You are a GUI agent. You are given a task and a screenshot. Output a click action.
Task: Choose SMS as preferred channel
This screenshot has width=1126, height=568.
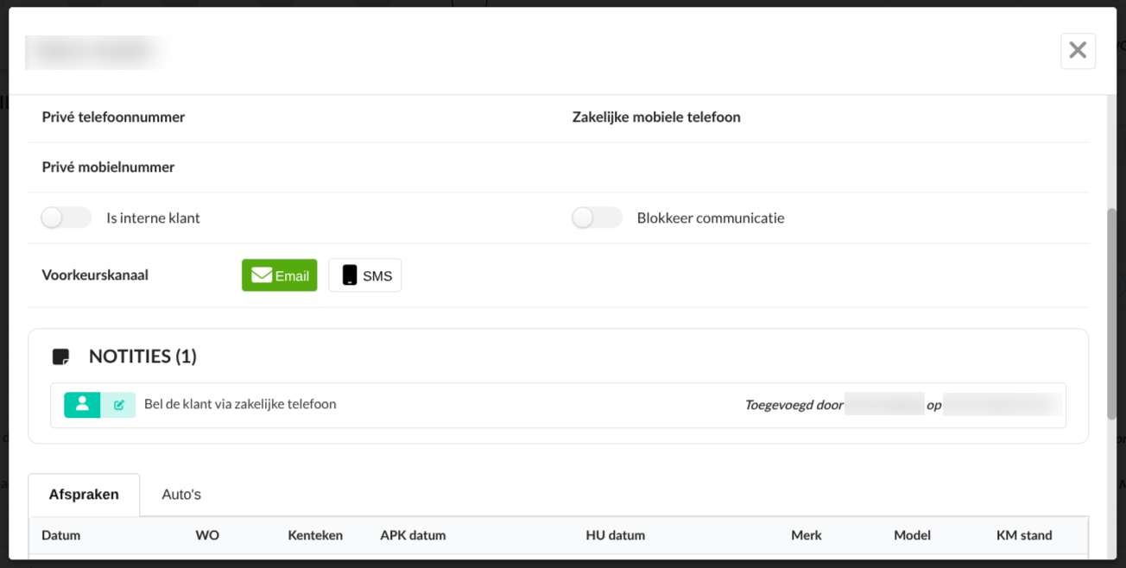coord(365,275)
